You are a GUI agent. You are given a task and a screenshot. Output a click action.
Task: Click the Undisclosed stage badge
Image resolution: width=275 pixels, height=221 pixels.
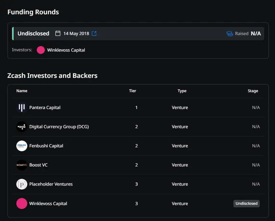(x=246, y=203)
